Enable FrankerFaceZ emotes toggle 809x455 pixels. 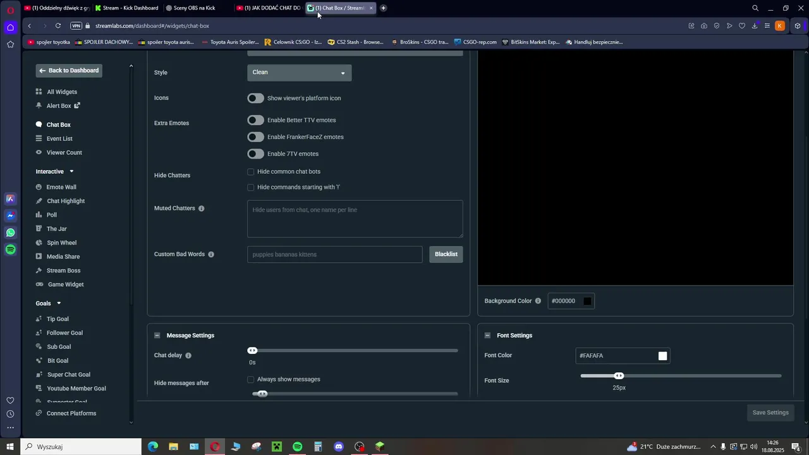coord(255,136)
